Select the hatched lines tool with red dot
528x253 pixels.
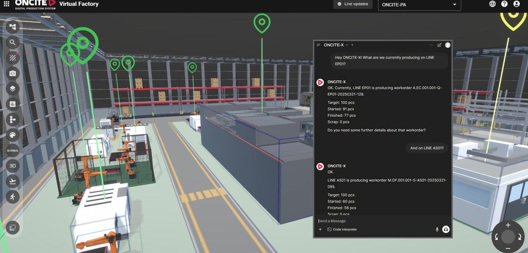pos(13,58)
